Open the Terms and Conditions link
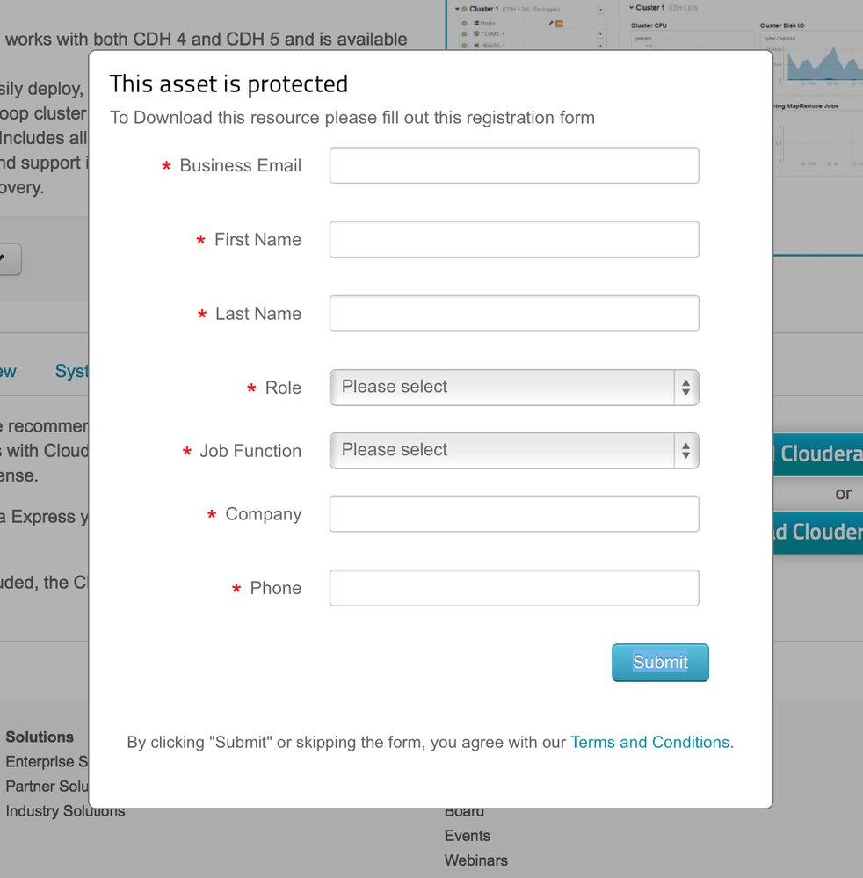 [649, 743]
